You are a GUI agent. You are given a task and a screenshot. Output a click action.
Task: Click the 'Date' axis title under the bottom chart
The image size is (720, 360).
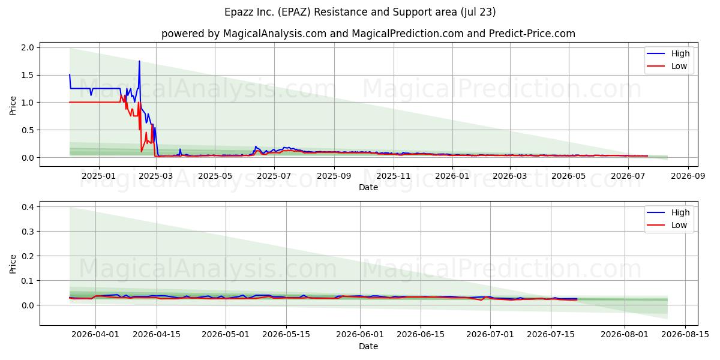click(368, 346)
